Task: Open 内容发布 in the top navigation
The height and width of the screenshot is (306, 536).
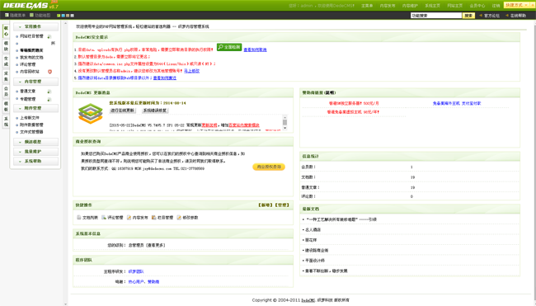Action: pyautogui.click(x=388, y=6)
